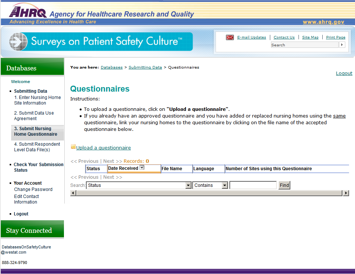Open Change Password
Image resolution: width=355 pixels, height=274 pixels.
33,189
